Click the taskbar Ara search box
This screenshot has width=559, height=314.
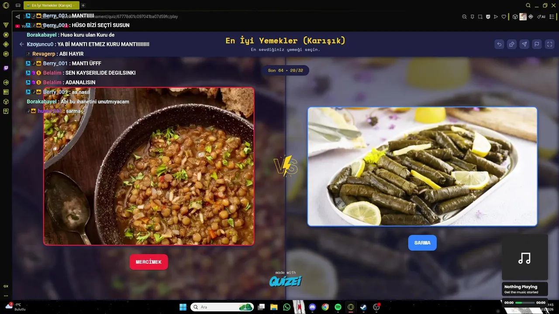point(222,307)
